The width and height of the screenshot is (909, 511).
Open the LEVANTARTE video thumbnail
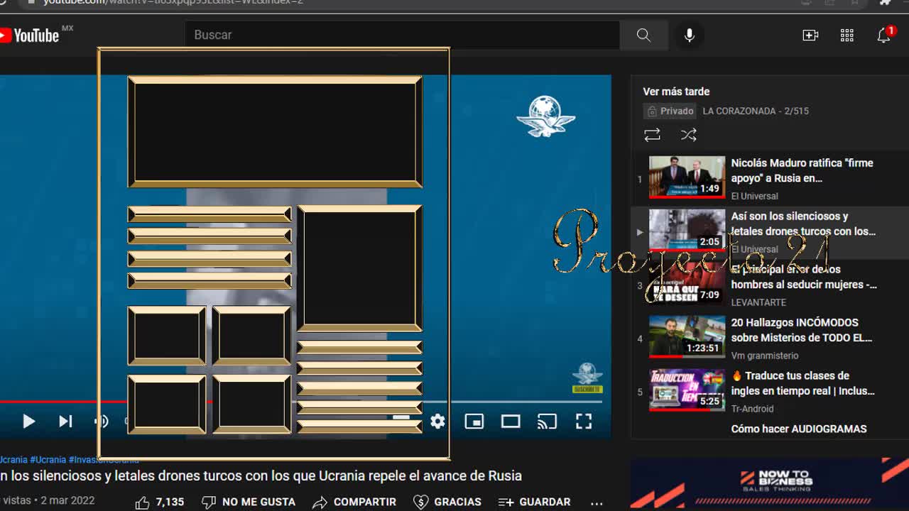click(687, 283)
